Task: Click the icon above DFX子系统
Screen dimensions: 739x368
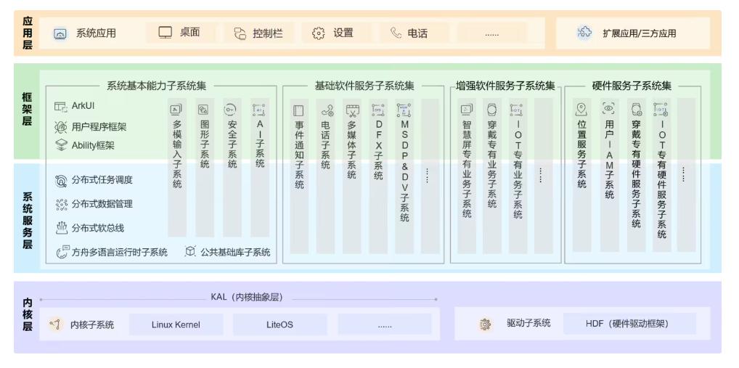Action: (378, 110)
